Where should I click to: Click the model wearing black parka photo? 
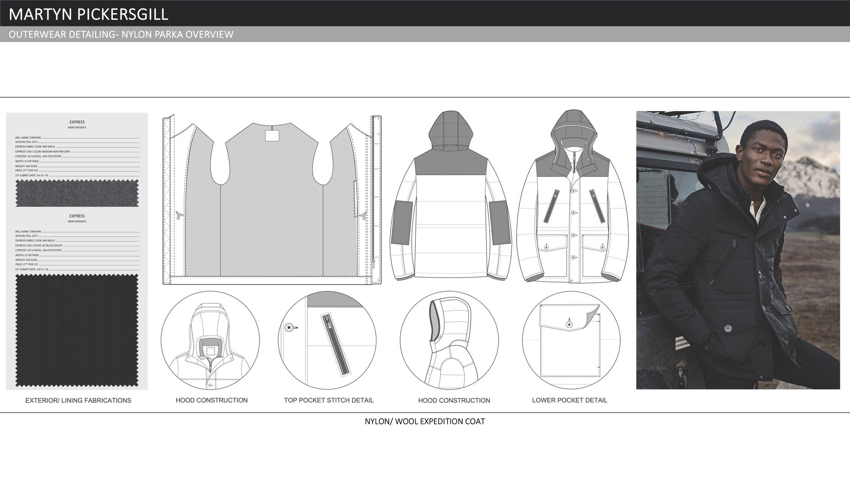coord(738,250)
